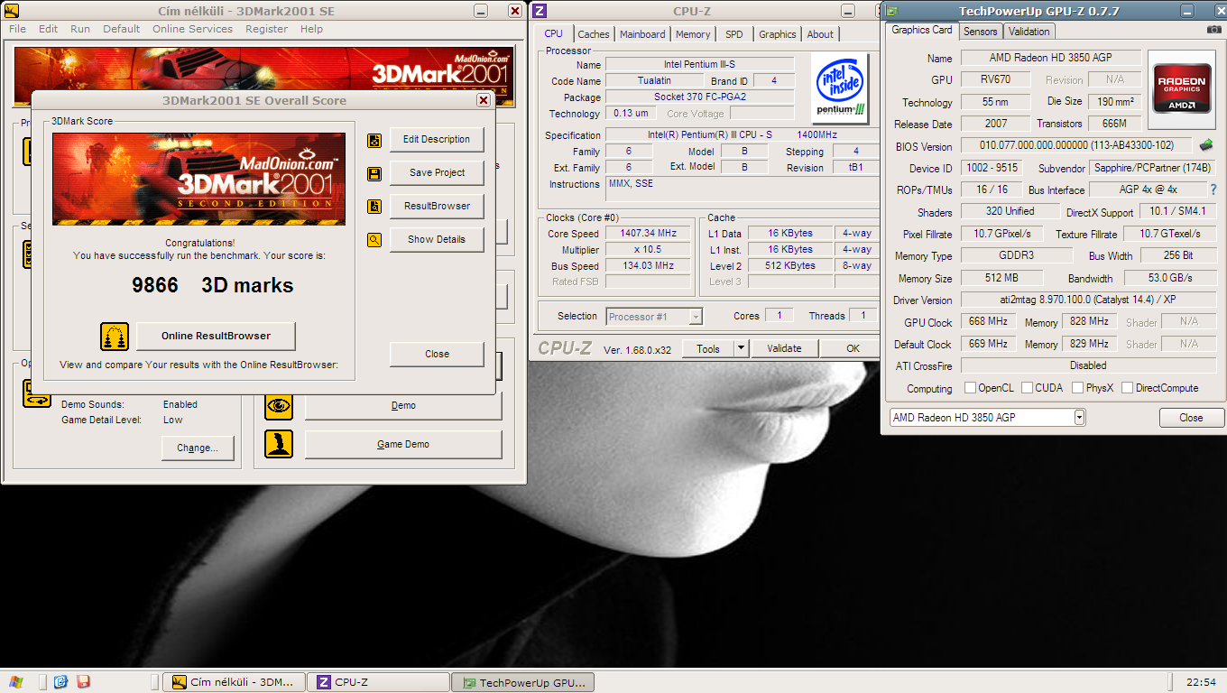This screenshot has height=693, width=1227.
Task: Click the icon beside the ResultBrowser button
Action: [374, 207]
